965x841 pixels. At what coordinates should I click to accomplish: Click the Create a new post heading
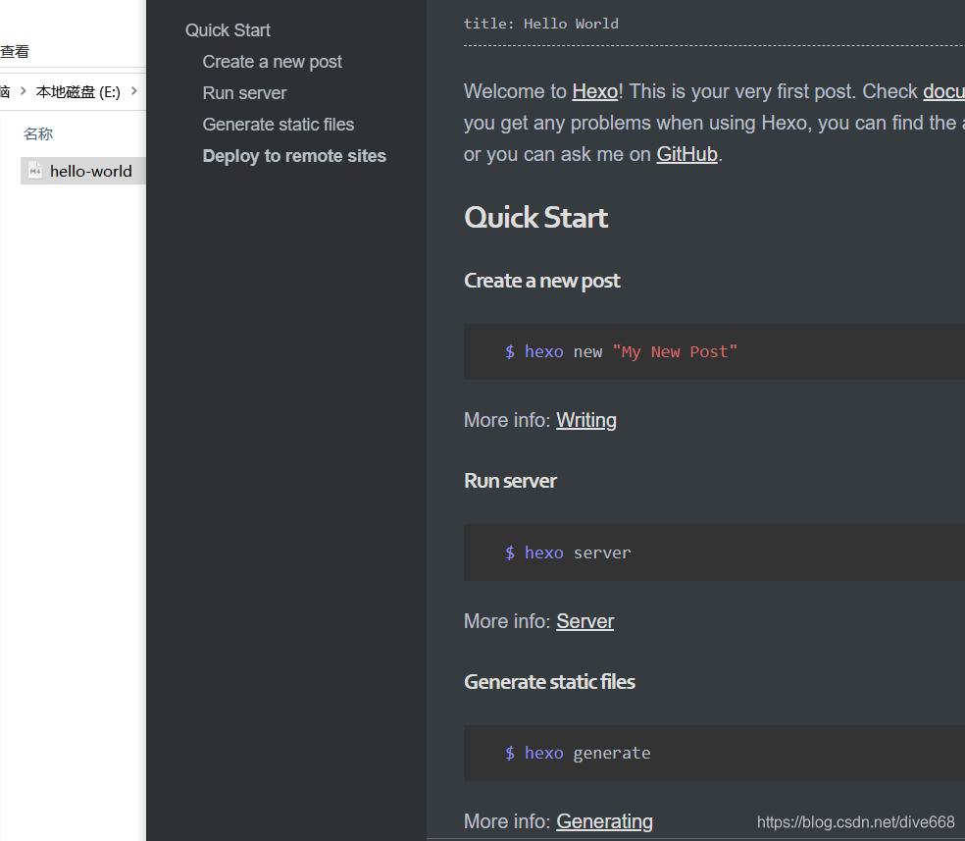pos(541,281)
